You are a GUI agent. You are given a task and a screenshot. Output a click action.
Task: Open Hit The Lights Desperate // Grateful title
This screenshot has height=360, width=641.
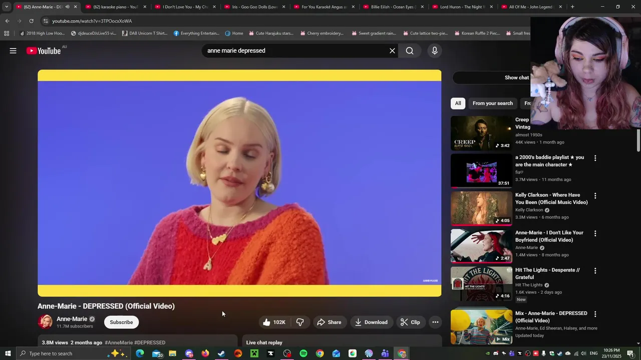(x=547, y=273)
